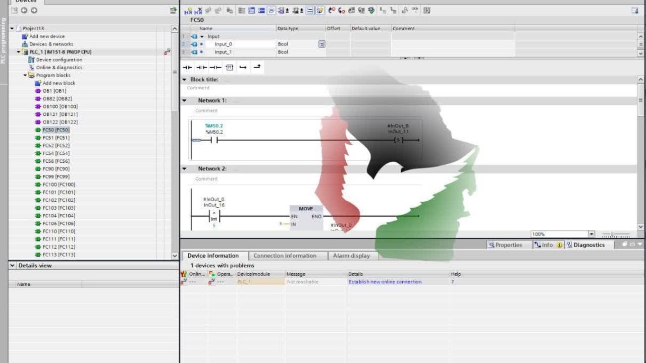The image size is (646, 363).
Task: Click the Device configuration icon
Action: 31,59
